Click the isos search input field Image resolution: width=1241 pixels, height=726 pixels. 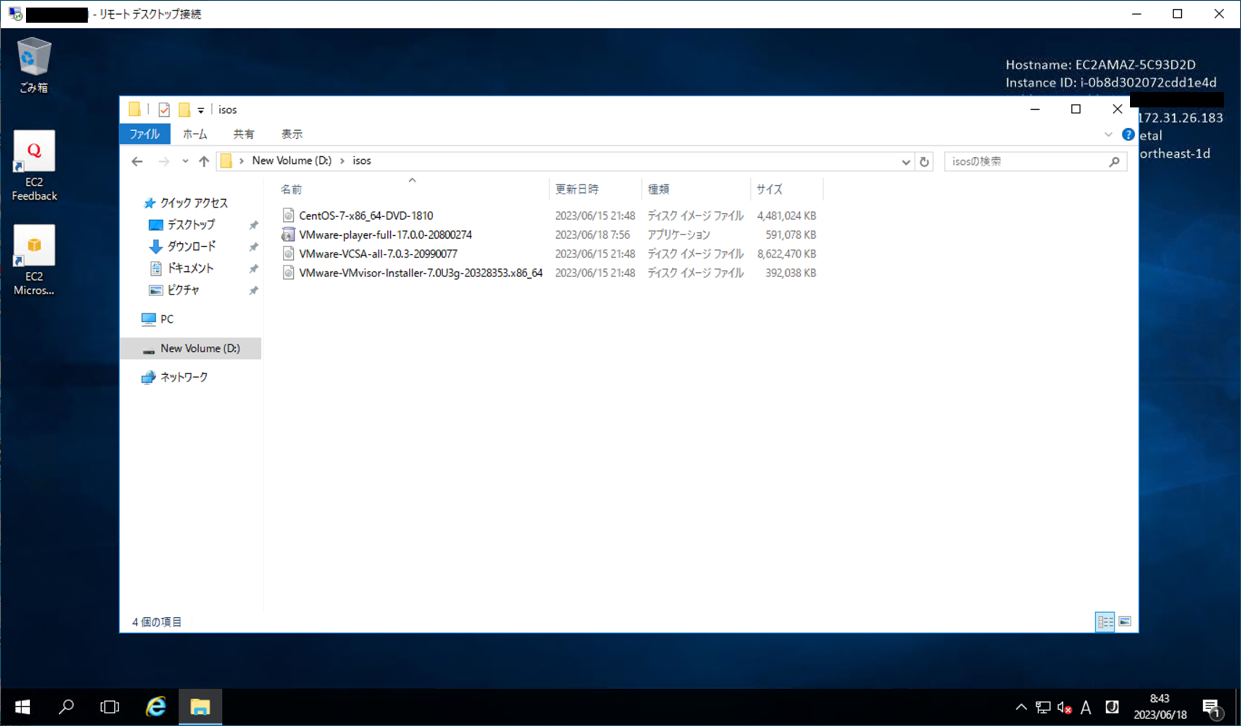coord(1025,161)
